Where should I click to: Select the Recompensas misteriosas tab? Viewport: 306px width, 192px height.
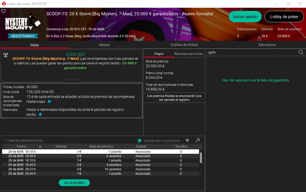[x=189, y=54]
